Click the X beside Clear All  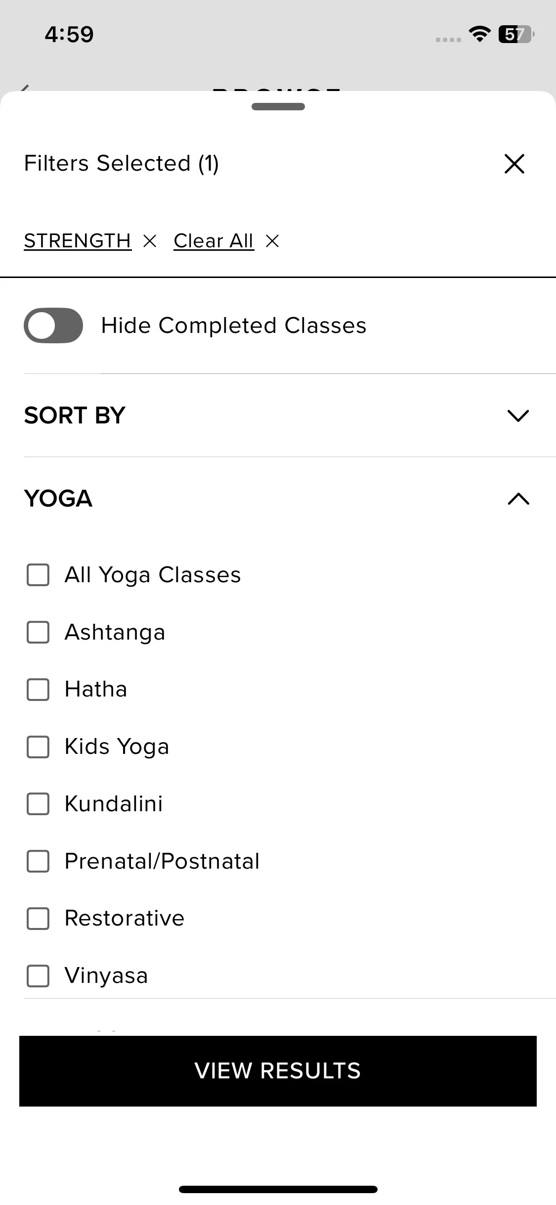pos(272,241)
